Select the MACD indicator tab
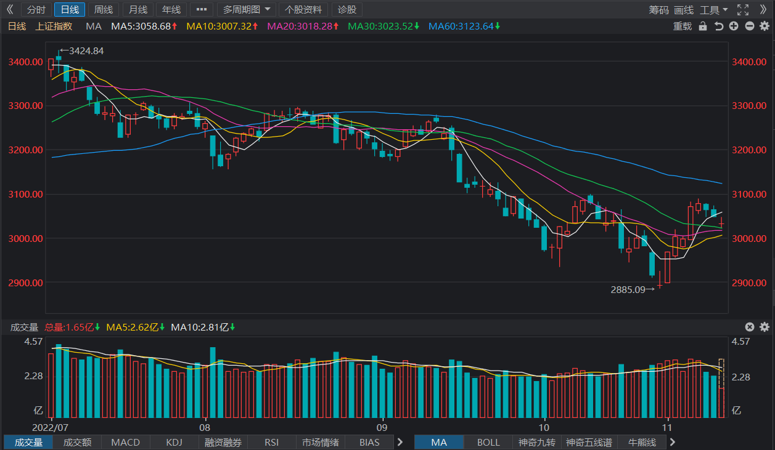This screenshot has height=450, width=775. coord(126,442)
